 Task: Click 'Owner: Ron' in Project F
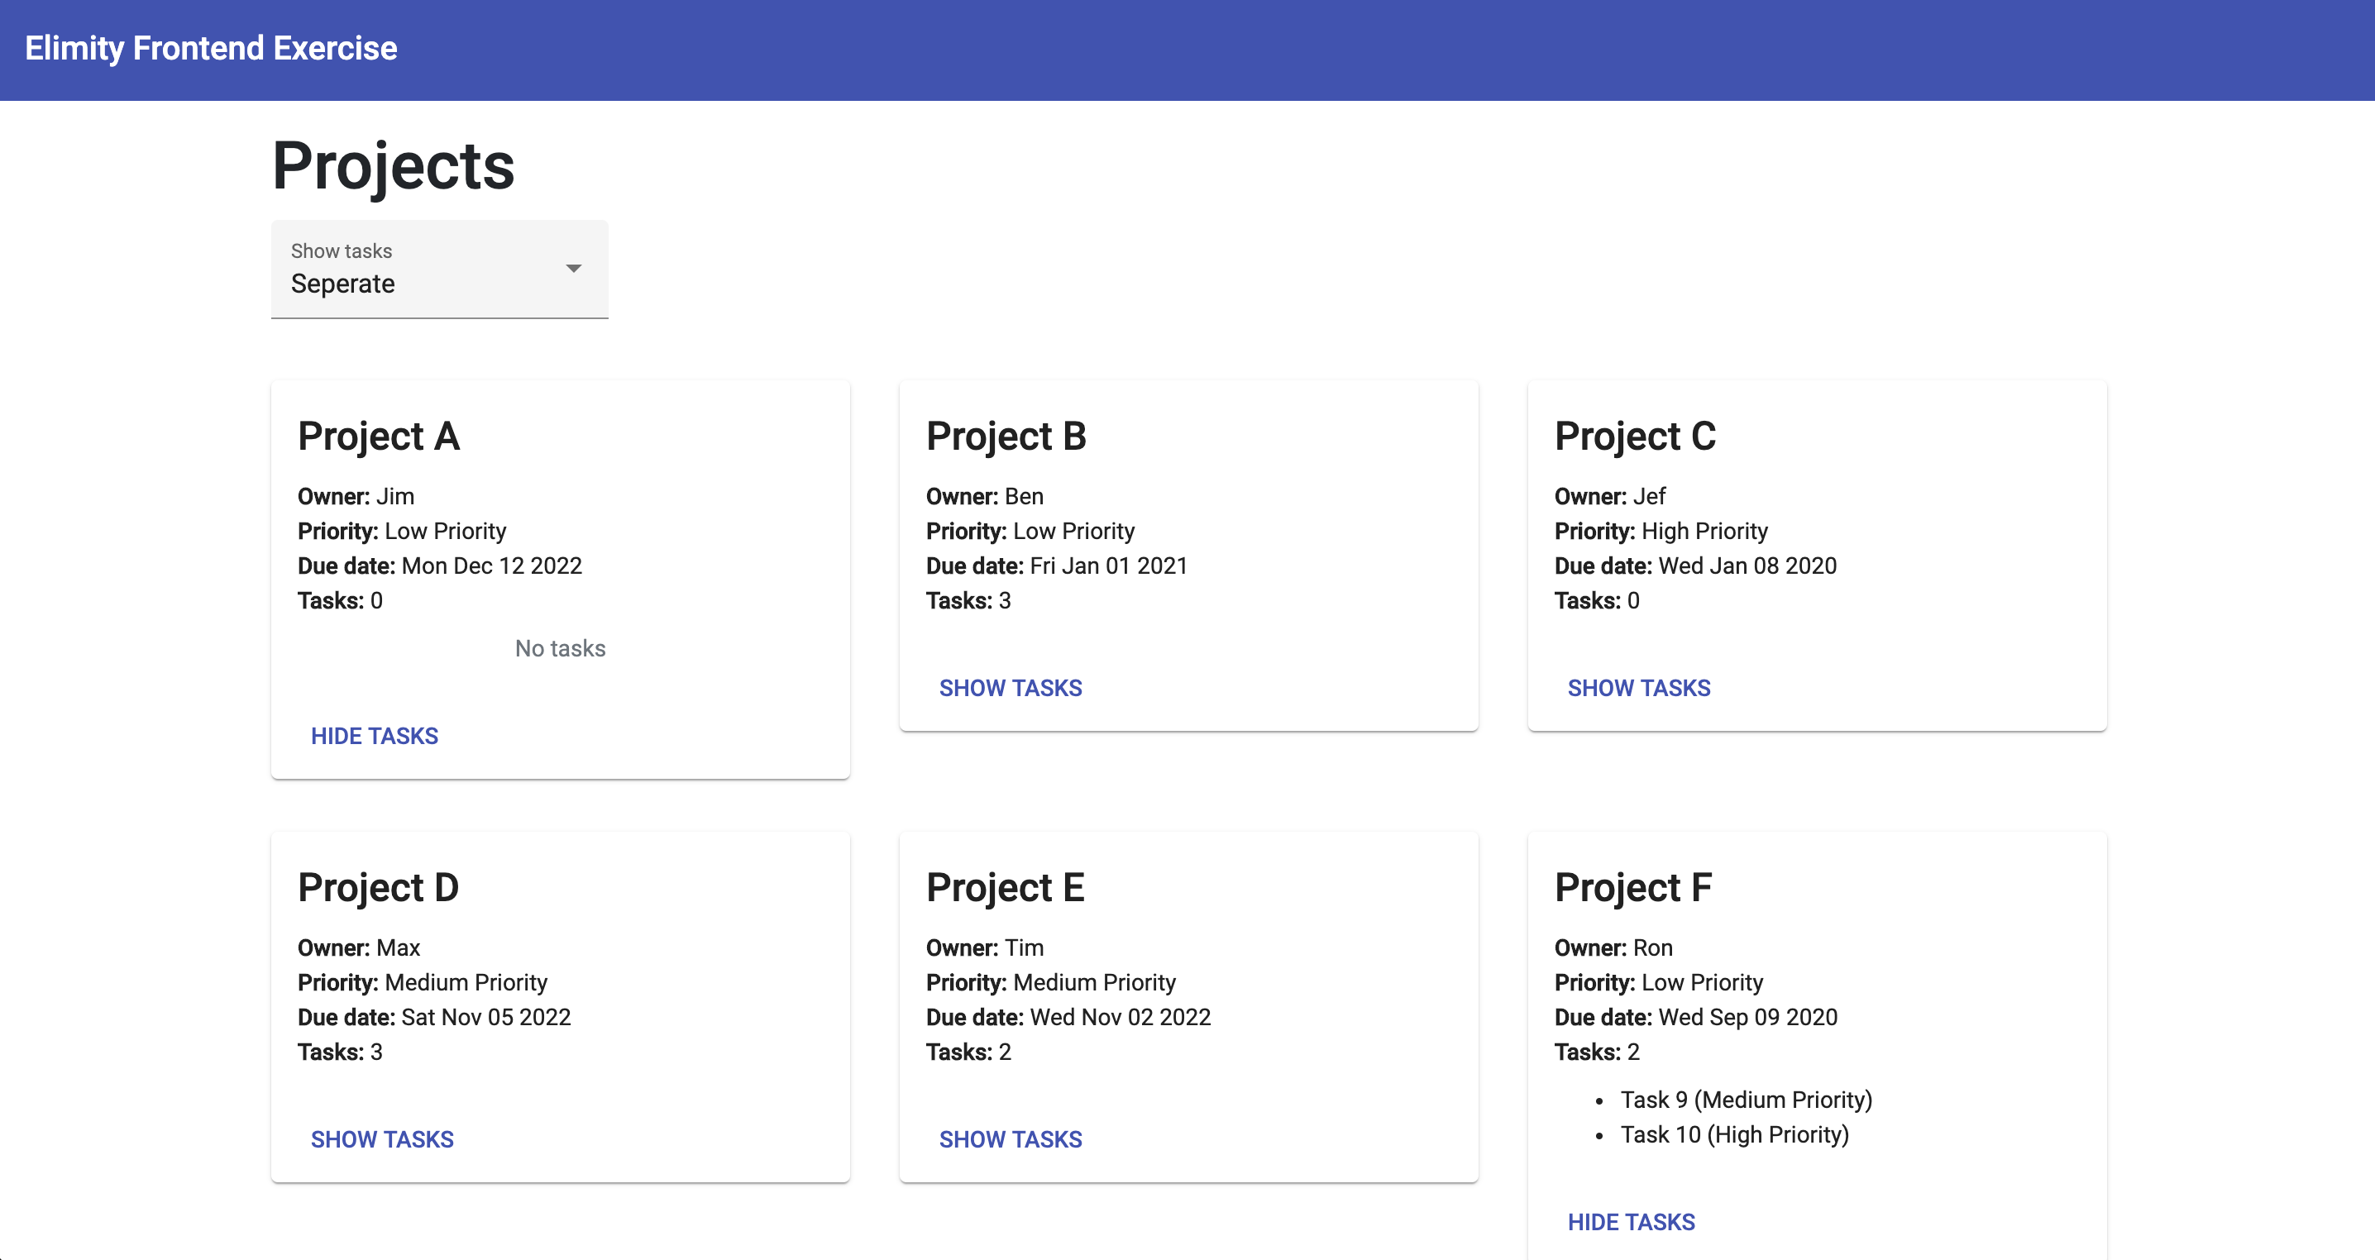pos(1613,947)
